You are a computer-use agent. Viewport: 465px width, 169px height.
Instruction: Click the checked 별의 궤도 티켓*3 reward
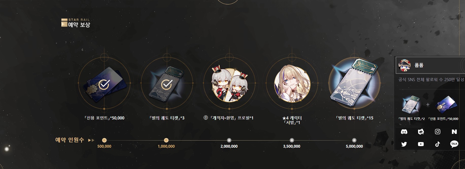pyautogui.click(x=167, y=83)
